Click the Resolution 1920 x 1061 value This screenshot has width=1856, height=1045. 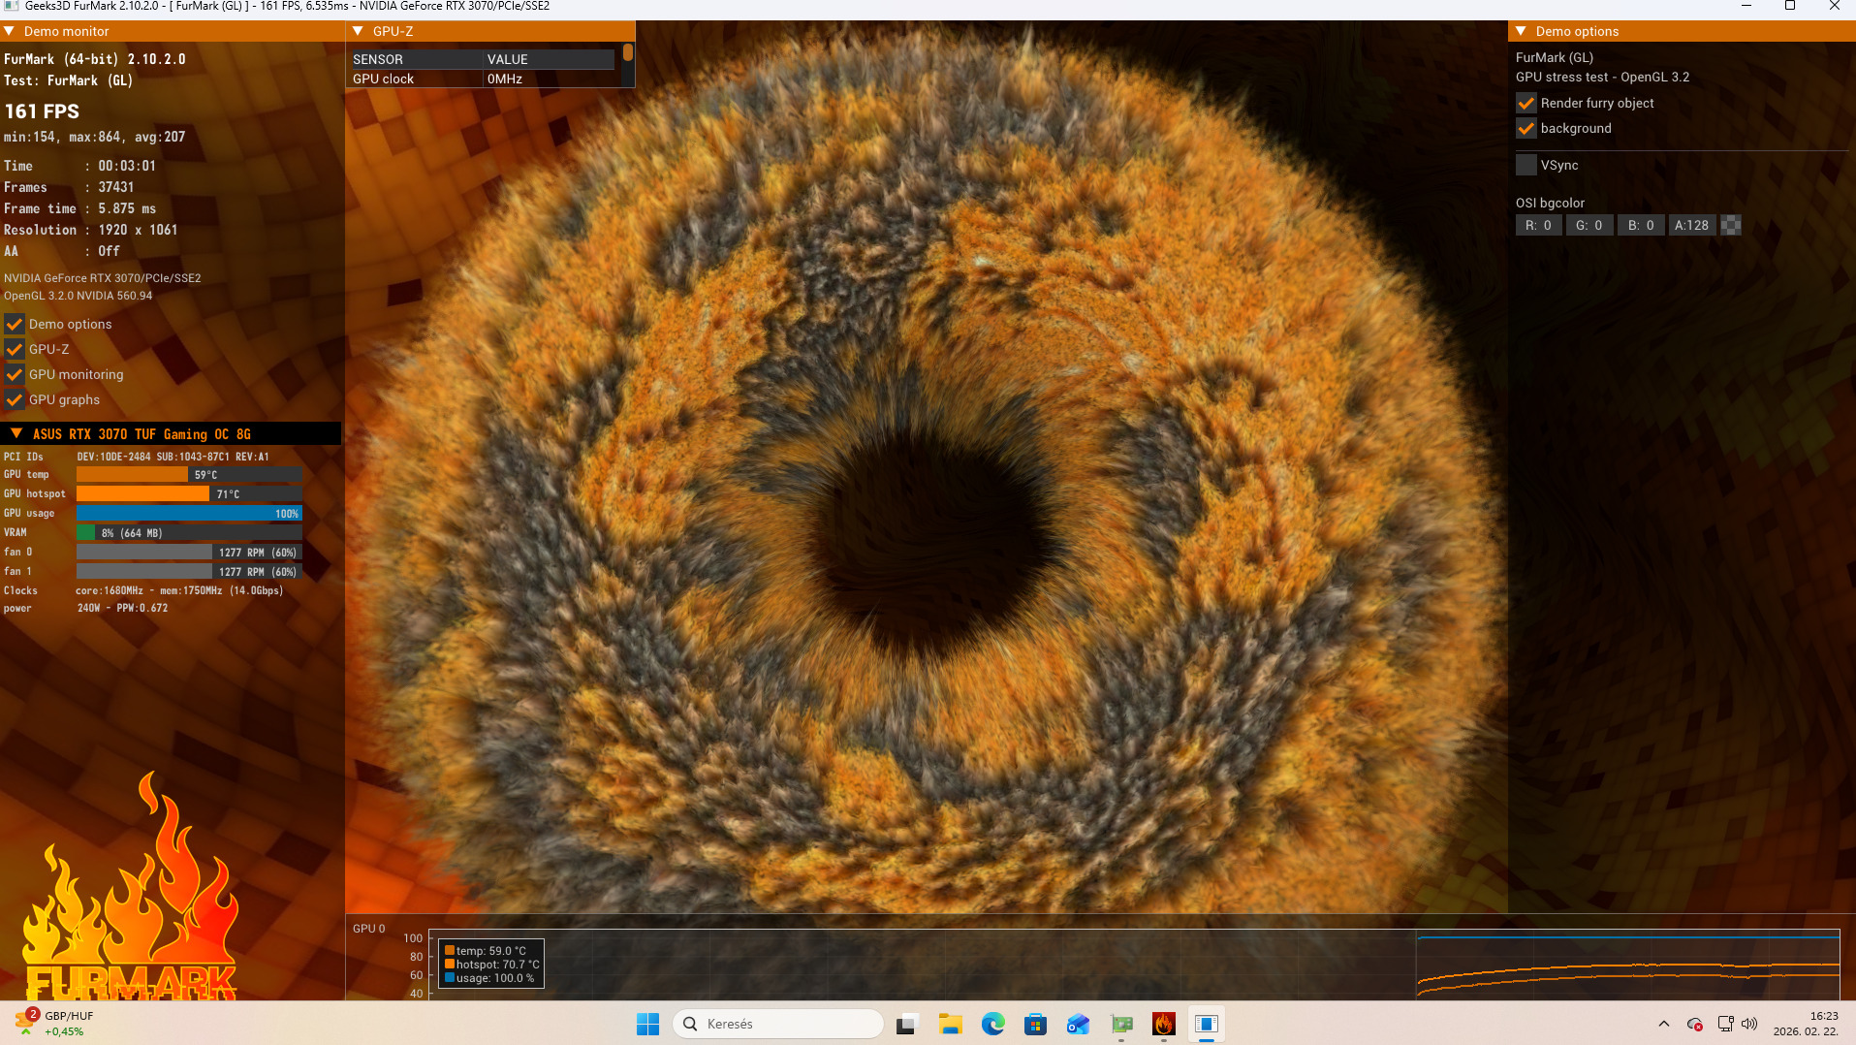[x=138, y=230]
